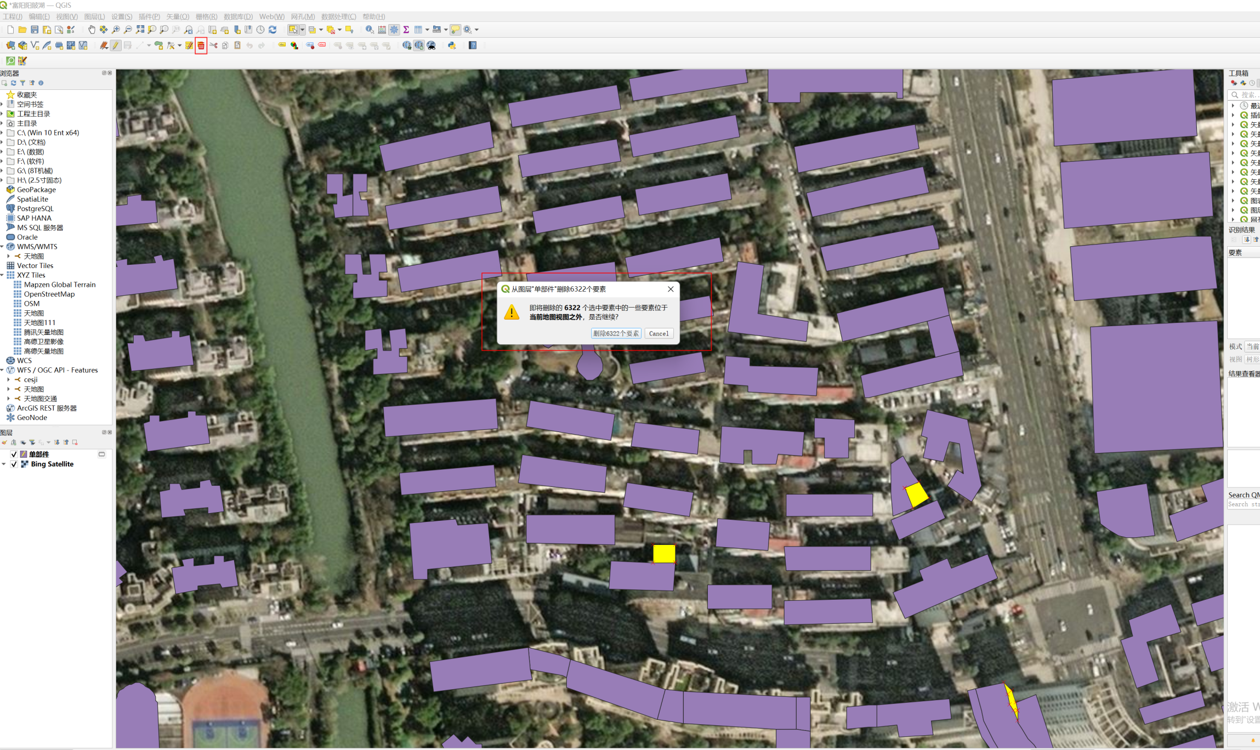Expand the 天地图 node under WMS/WMTS

(9, 256)
